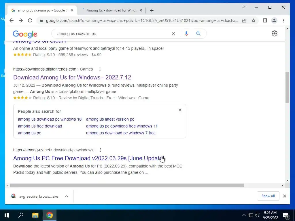
Task: Click inside the Google search field
Action: tap(113, 34)
